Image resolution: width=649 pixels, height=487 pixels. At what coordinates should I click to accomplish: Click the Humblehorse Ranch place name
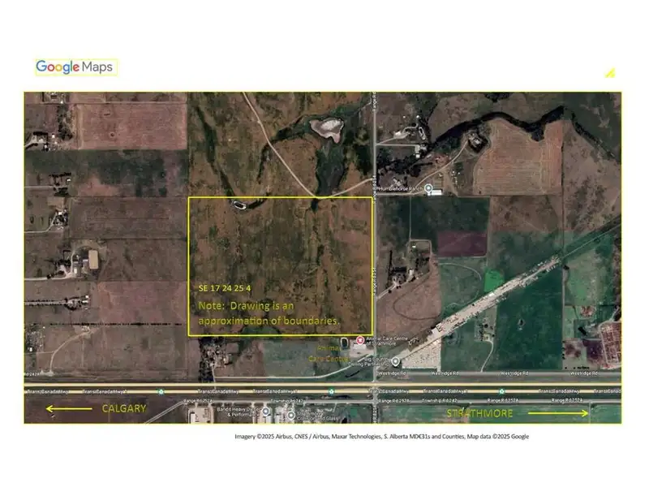pyautogui.click(x=406, y=188)
